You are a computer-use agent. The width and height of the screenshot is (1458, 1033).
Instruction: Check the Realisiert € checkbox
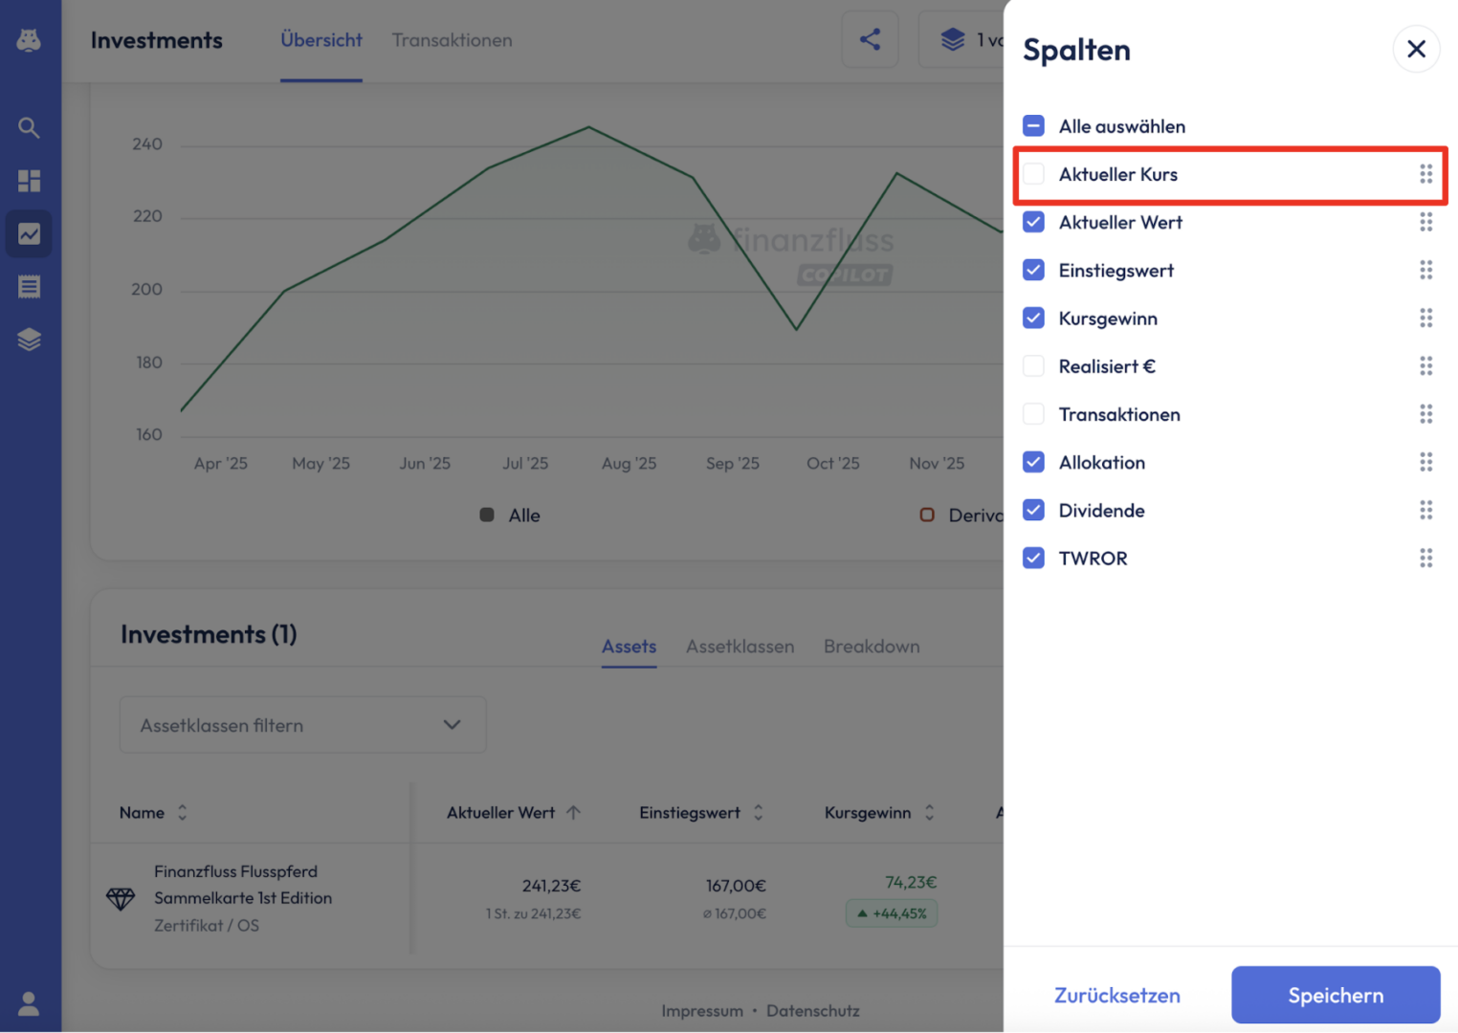click(x=1033, y=366)
